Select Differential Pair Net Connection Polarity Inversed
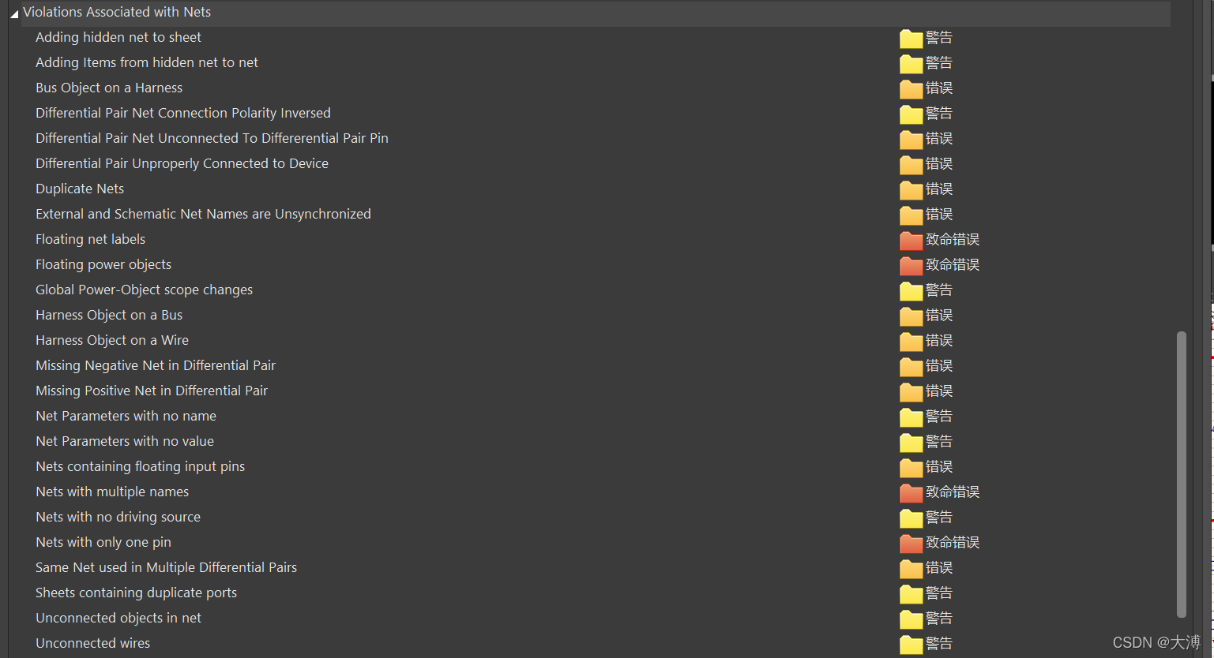Viewport: 1214px width, 658px height. 183,113
